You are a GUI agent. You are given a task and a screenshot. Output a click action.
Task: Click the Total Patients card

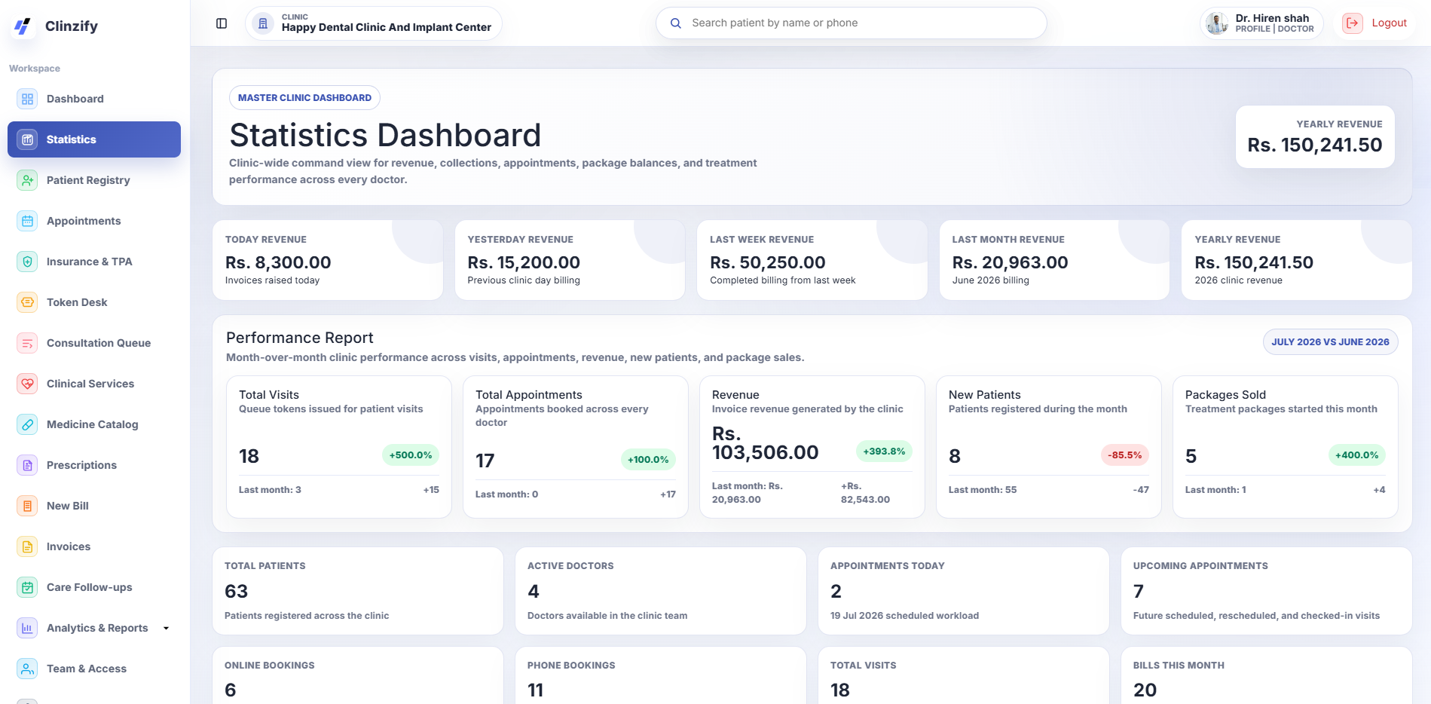(358, 591)
